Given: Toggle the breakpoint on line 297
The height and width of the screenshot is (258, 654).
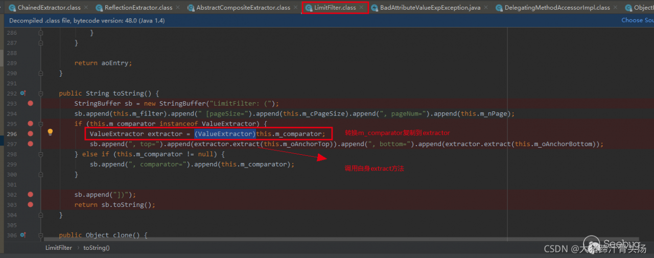Looking at the screenshot, I should (30, 144).
